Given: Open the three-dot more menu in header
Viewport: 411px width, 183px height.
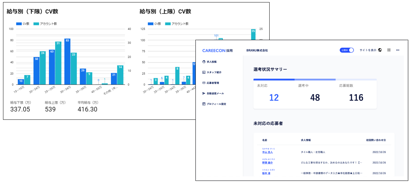Looking at the screenshot, I should [398, 50].
